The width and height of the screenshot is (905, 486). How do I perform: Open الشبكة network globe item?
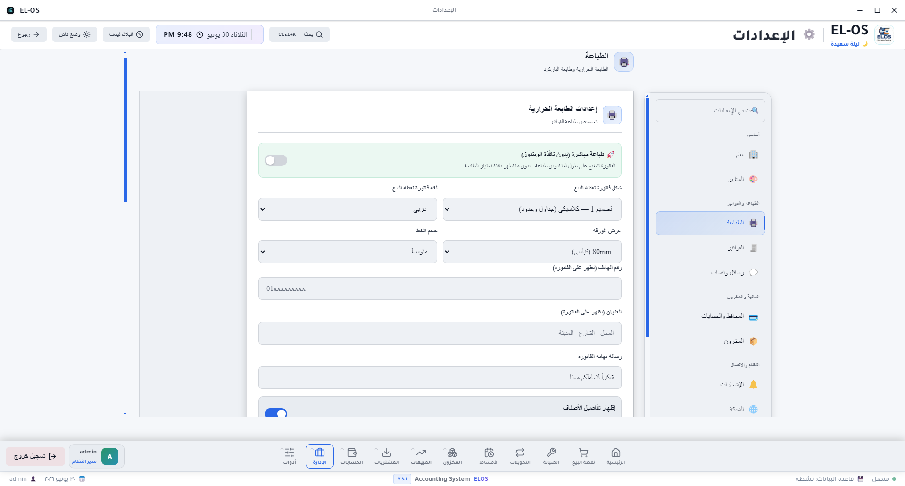(710, 409)
